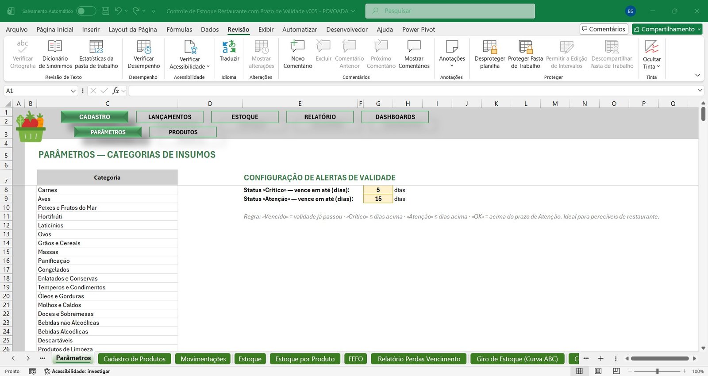Select the Crítico days cell with value 5
Viewport: 708px width, 376px height.
coord(378,190)
